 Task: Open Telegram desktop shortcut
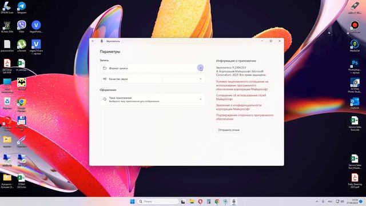click(x=22, y=7)
